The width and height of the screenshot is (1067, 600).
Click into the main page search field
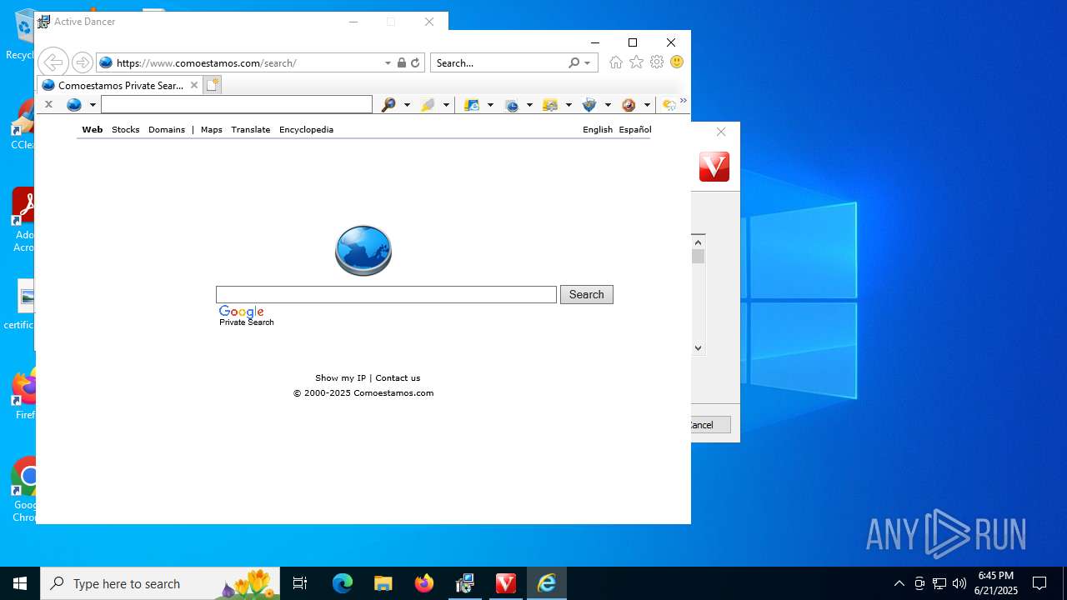tap(386, 294)
